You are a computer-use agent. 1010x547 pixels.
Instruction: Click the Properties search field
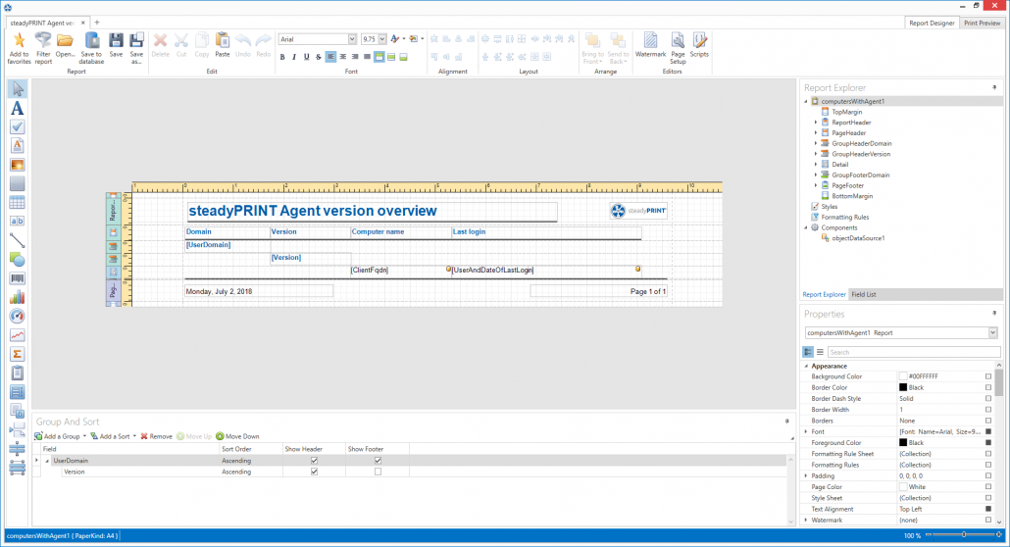click(913, 353)
